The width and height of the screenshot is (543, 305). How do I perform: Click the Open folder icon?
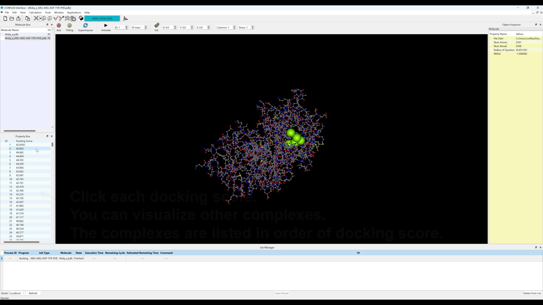12,19
